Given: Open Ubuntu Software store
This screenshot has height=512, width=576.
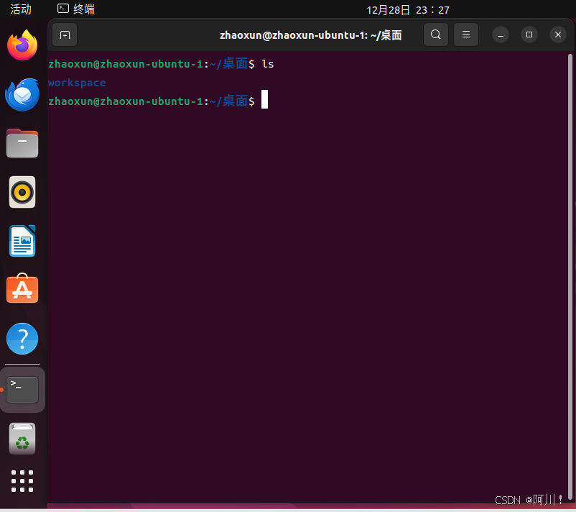Looking at the screenshot, I should tap(22, 289).
